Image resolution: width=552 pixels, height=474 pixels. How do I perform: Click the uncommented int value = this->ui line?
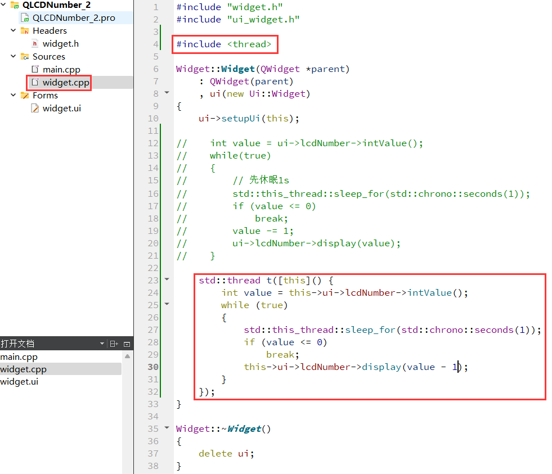click(x=344, y=293)
